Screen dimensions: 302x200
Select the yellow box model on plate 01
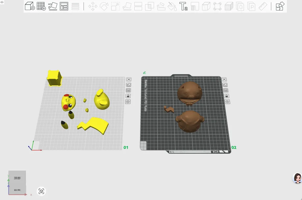pos(54,78)
